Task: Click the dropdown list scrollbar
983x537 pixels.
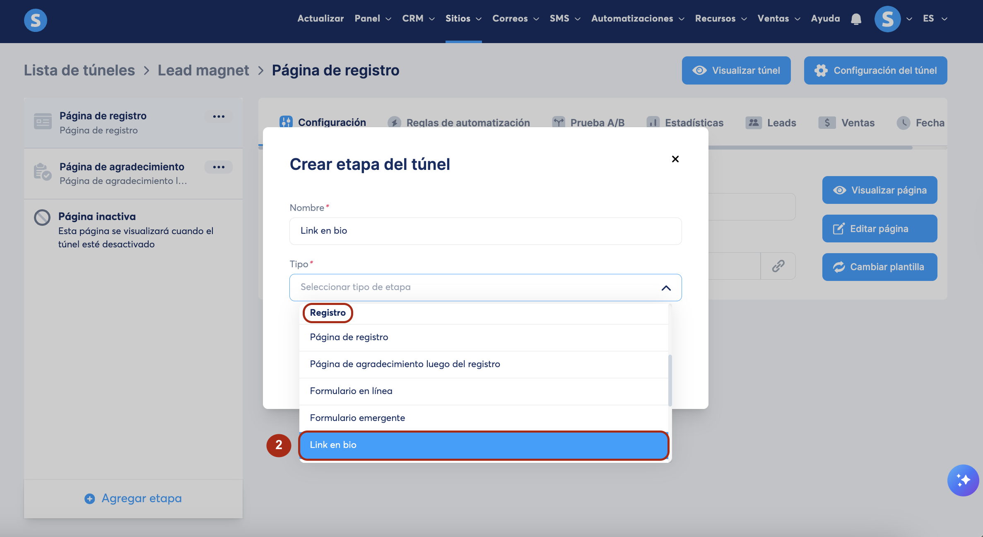Action: click(670, 380)
